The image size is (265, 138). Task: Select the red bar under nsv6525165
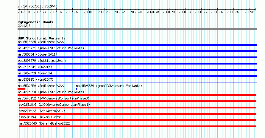138,114
